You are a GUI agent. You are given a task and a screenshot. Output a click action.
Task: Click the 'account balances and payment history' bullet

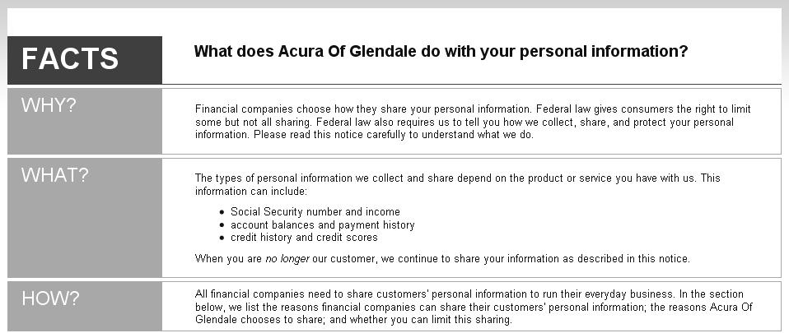pyautogui.click(x=323, y=224)
